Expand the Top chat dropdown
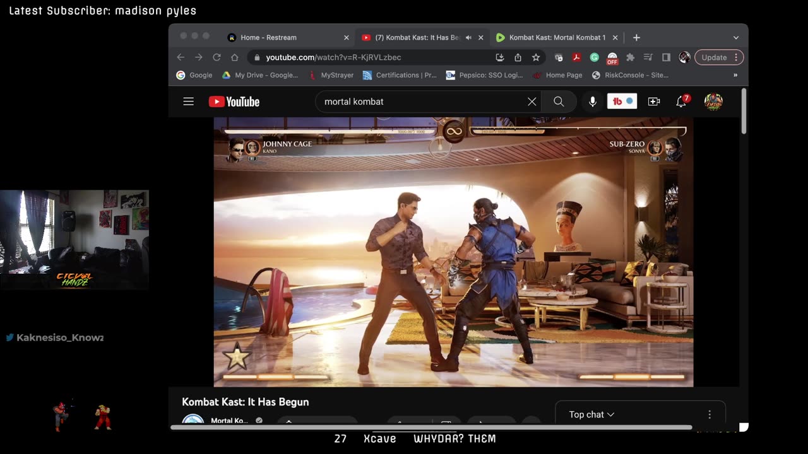The height and width of the screenshot is (454, 808). pyautogui.click(x=591, y=414)
